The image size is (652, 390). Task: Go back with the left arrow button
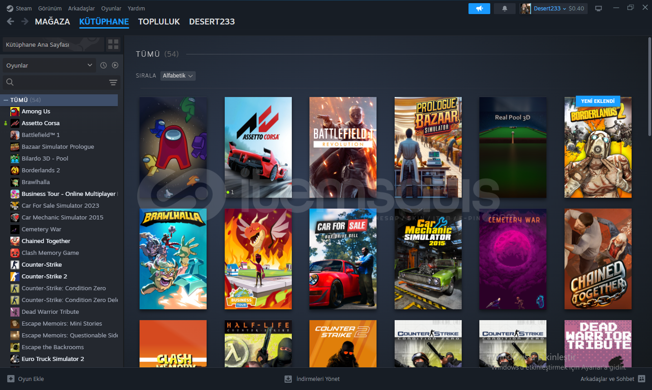pyautogui.click(x=10, y=21)
